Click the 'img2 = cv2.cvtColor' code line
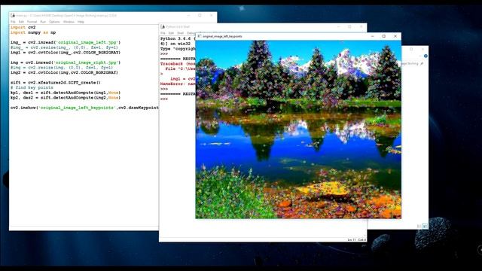Screen dimensions: 482x271 (64, 72)
